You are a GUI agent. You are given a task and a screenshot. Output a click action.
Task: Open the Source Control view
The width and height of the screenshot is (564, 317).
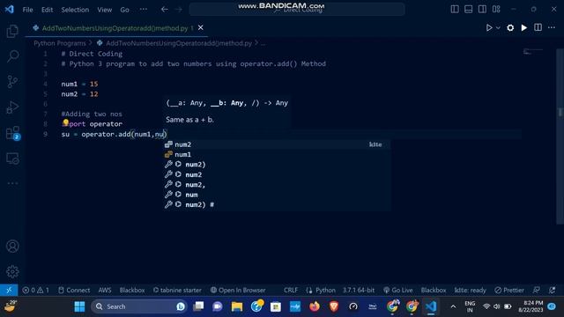[12, 82]
